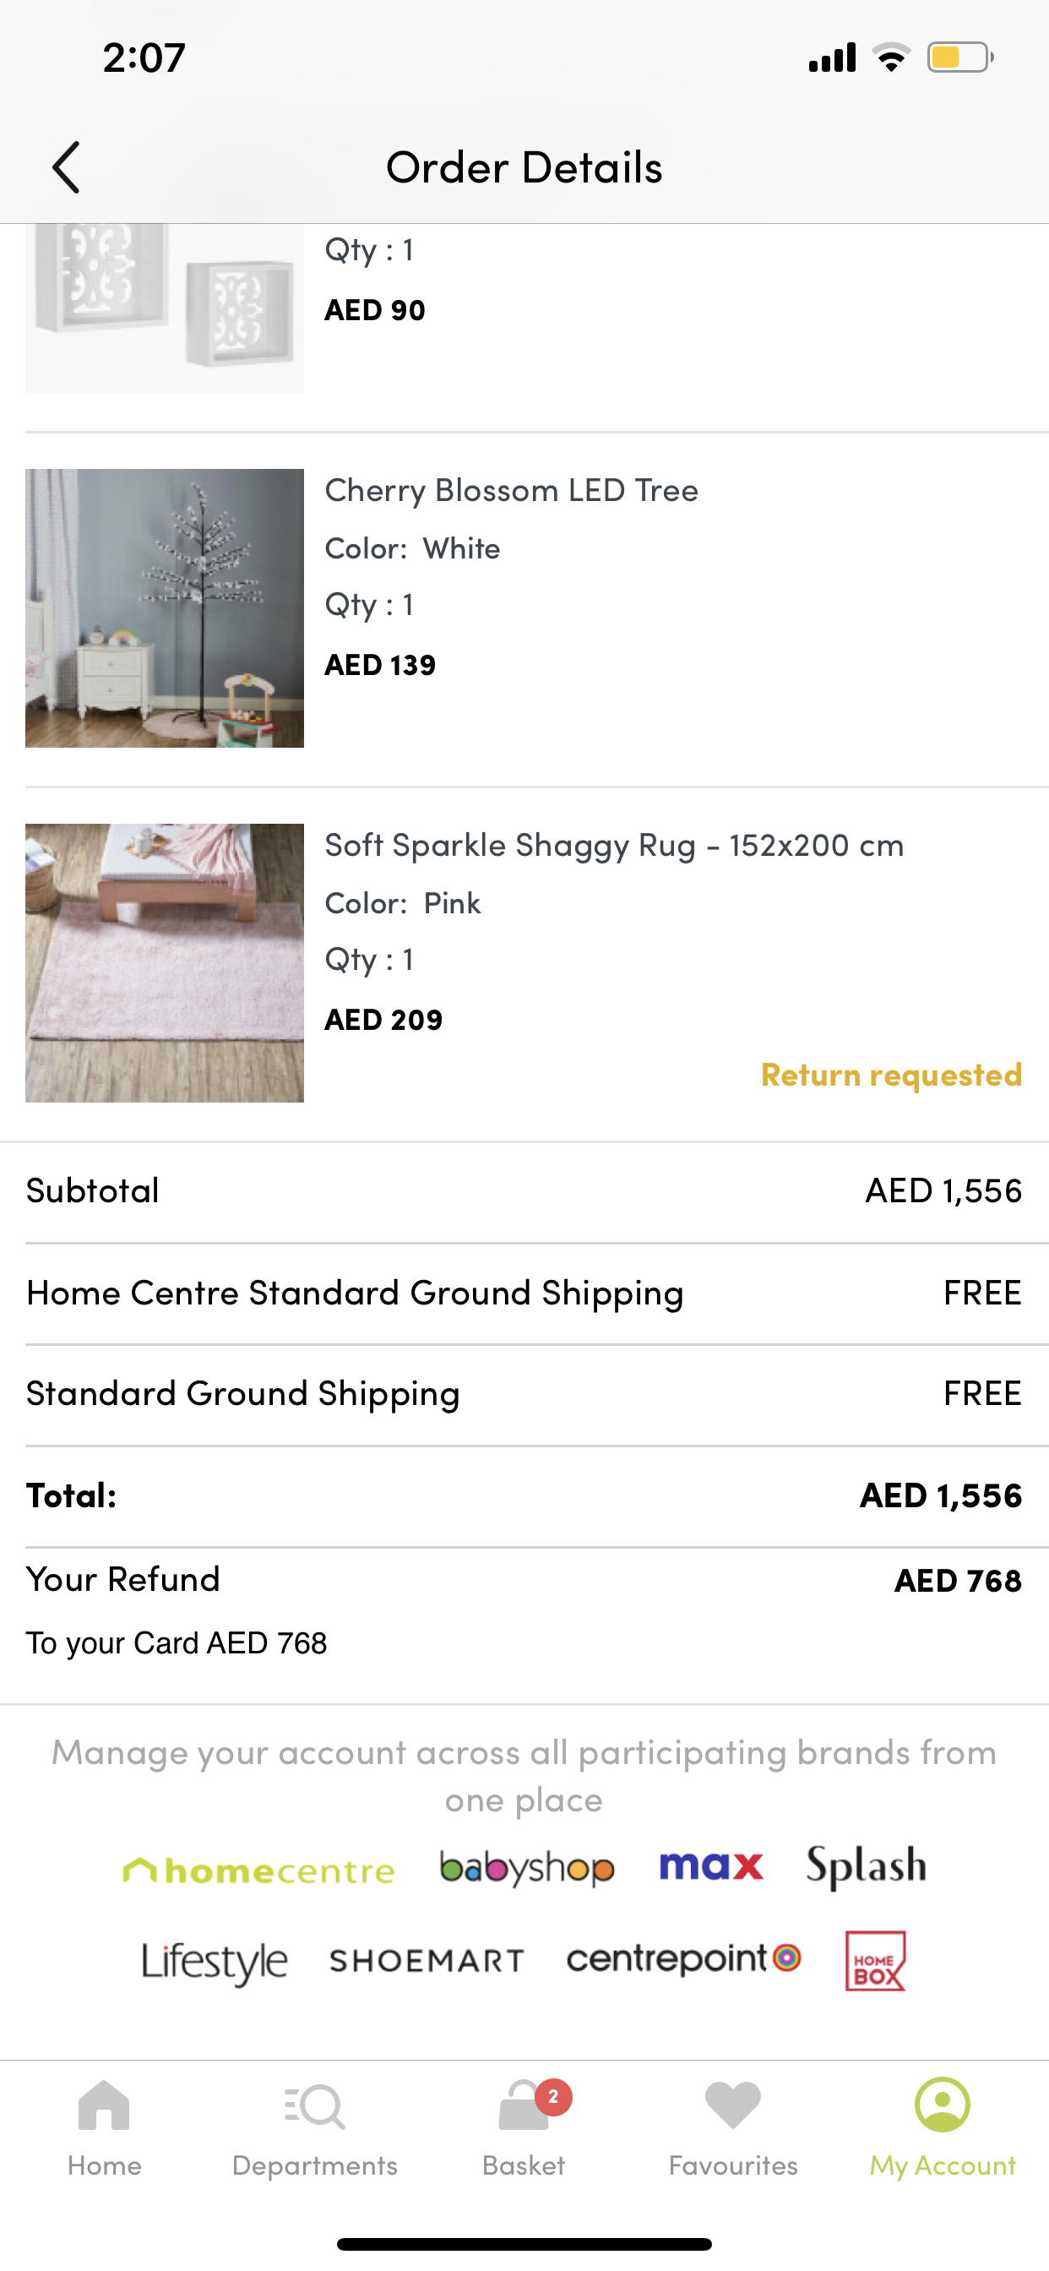Select the Cherry Blossom LED Tree title
The height and width of the screenshot is (2271, 1049).
511,490
